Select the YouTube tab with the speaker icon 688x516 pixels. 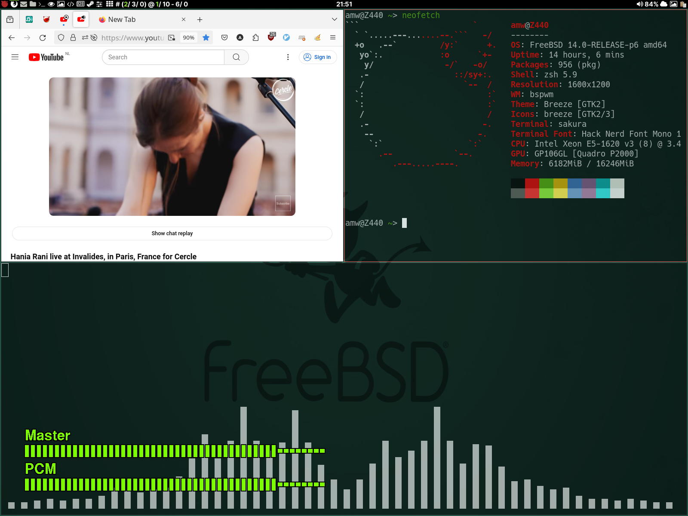pyautogui.click(x=81, y=19)
